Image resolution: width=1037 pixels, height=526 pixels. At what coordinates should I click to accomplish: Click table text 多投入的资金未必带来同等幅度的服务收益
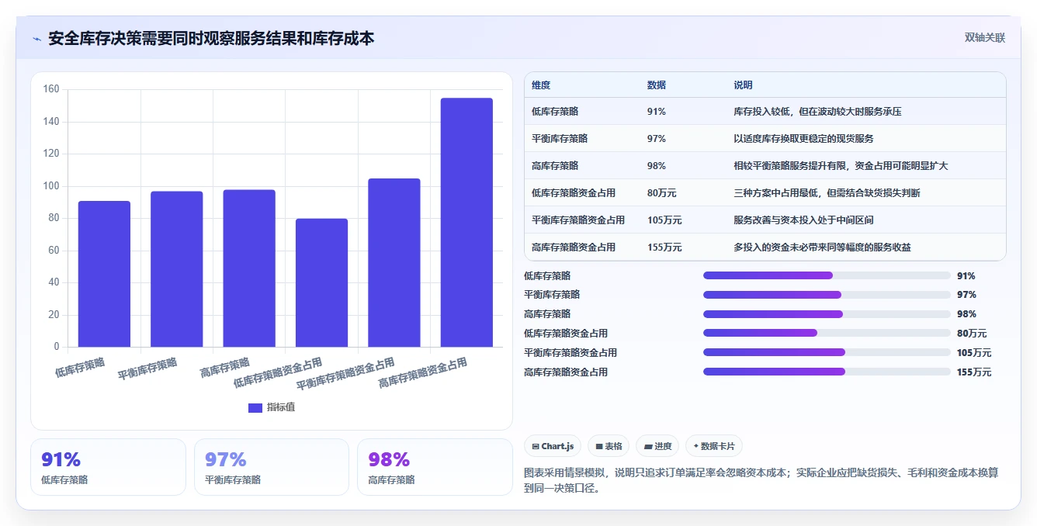click(x=822, y=247)
